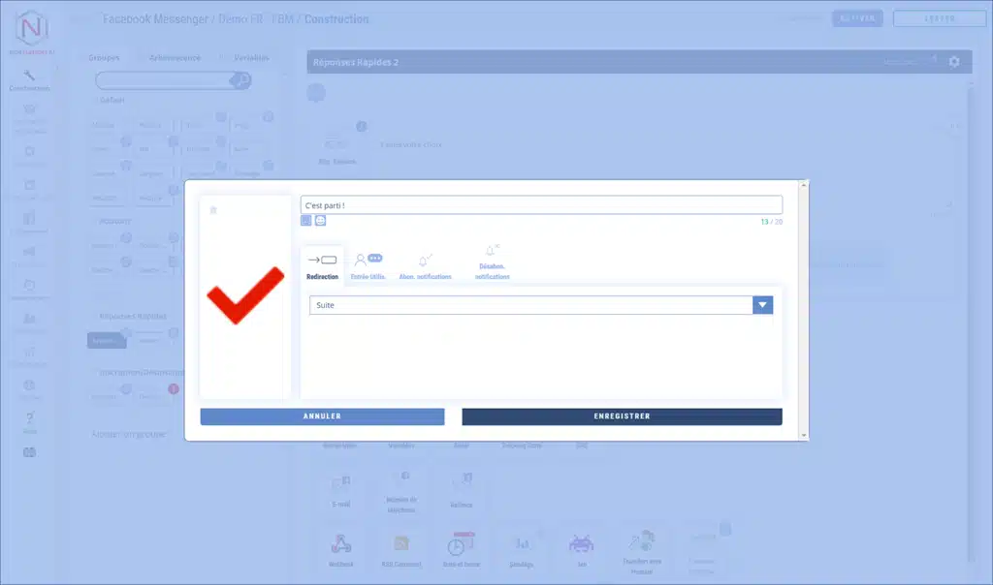Click the E-mail module icon
993x585 pixels.
(x=340, y=483)
